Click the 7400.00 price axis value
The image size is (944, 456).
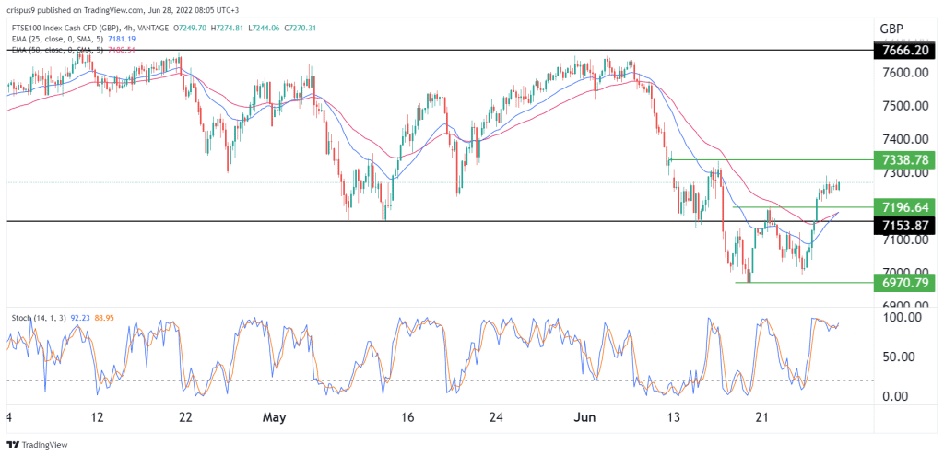(x=903, y=139)
